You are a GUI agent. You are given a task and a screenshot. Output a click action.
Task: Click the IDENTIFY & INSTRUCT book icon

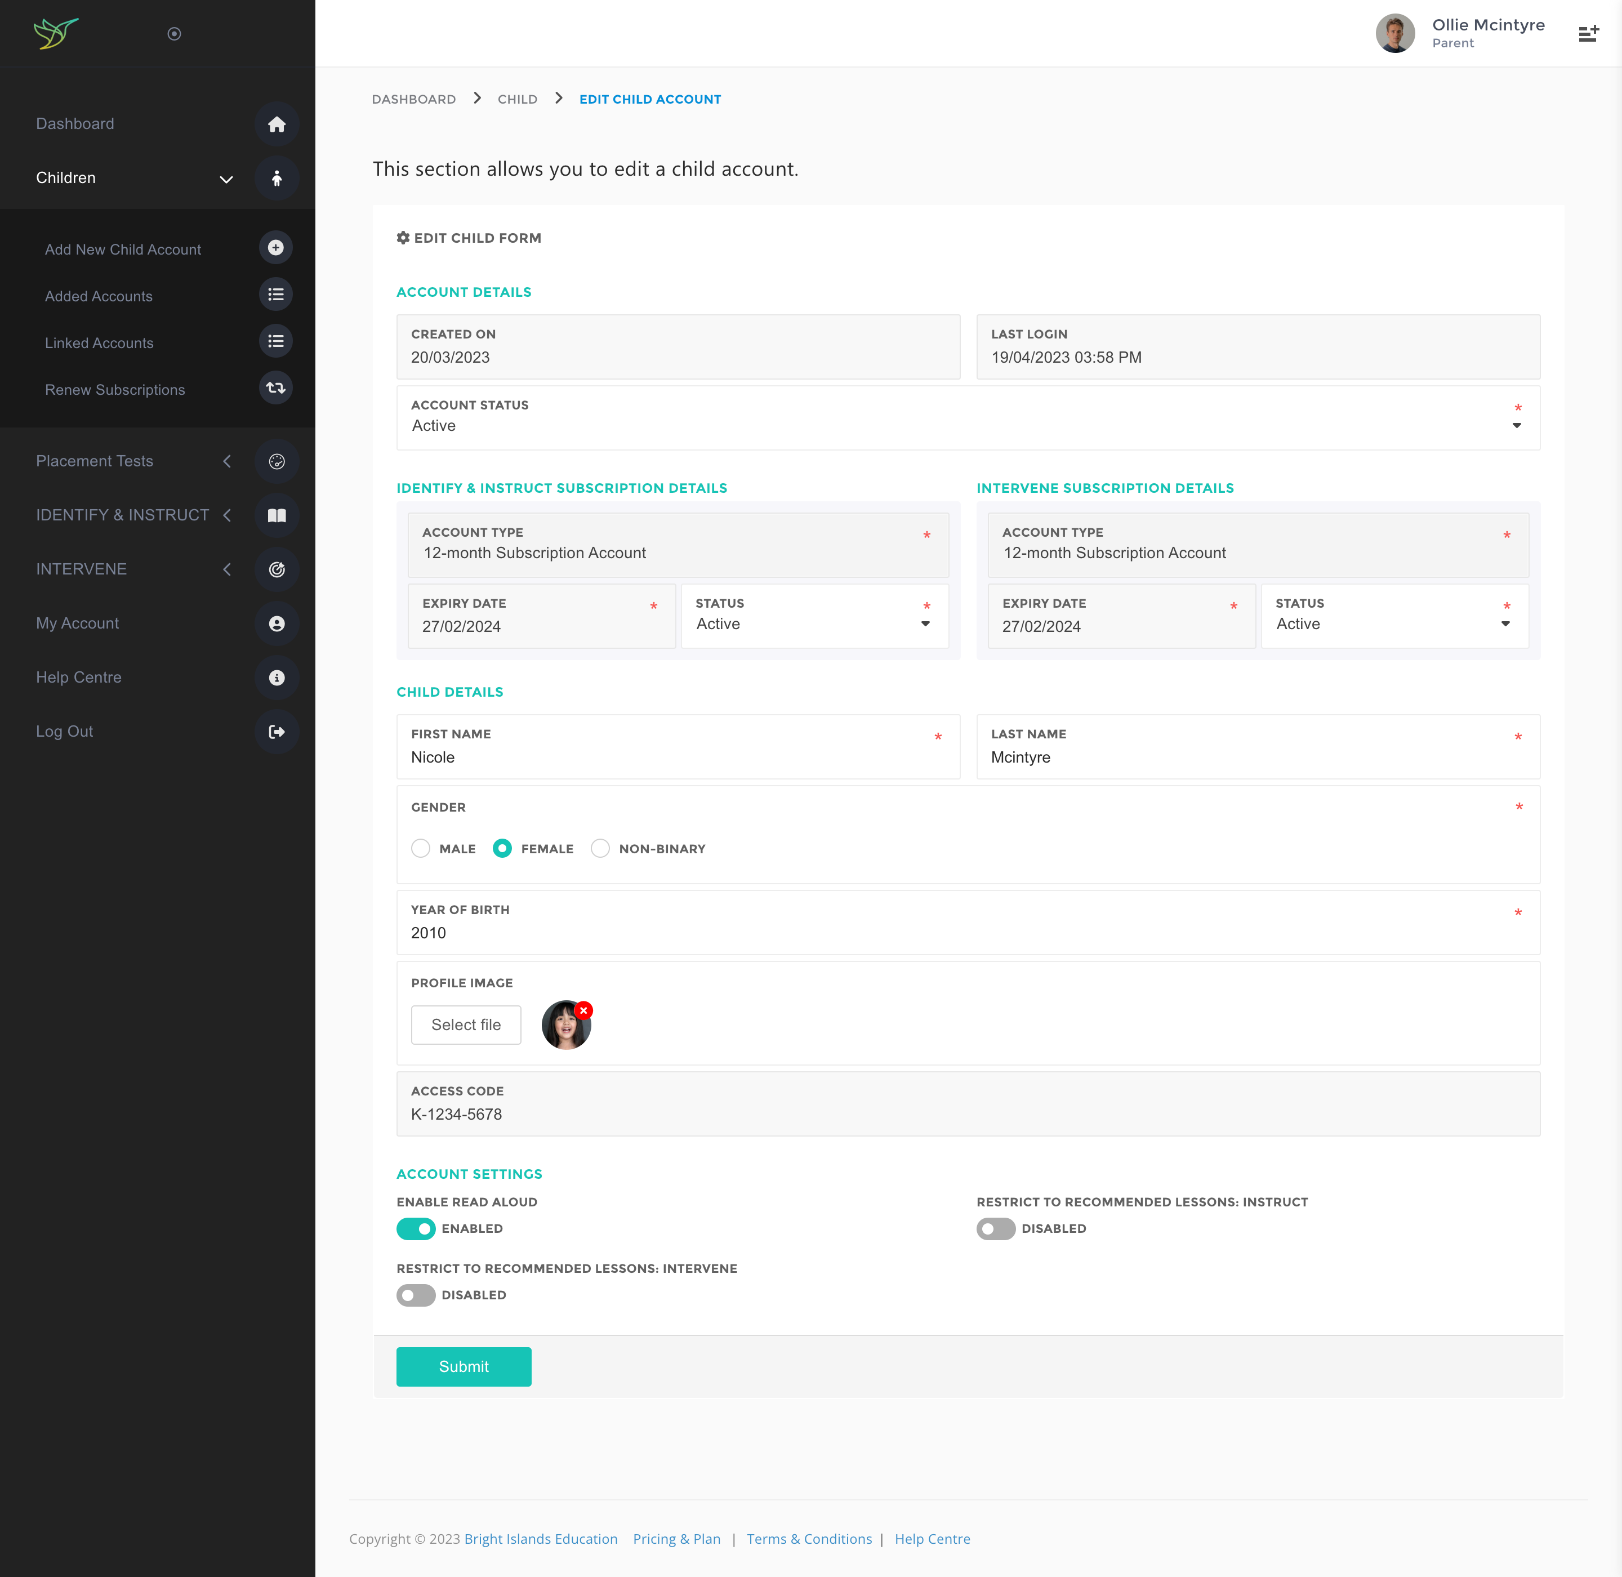[277, 515]
